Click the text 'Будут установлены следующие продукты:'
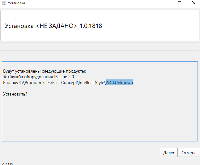Viewport: 200px width, 165px height. coord(45,71)
